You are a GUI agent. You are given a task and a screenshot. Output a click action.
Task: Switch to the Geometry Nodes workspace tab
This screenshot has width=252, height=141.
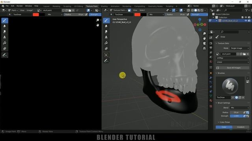tap(155, 6)
